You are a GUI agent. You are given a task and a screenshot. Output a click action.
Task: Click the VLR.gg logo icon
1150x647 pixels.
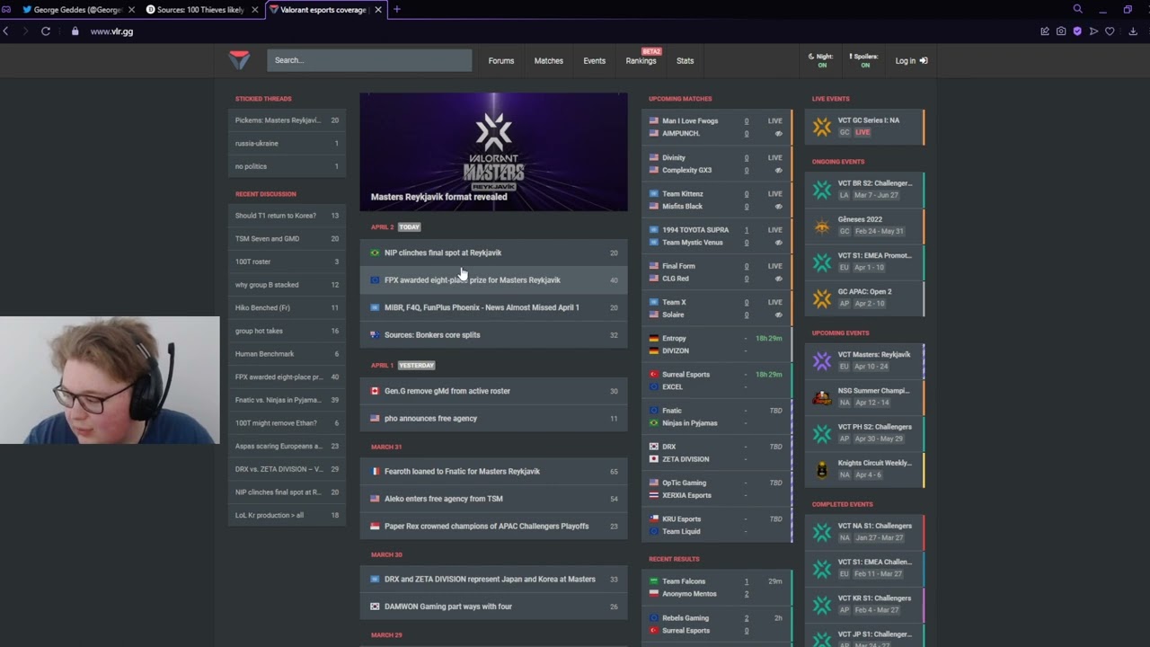pyautogui.click(x=239, y=60)
